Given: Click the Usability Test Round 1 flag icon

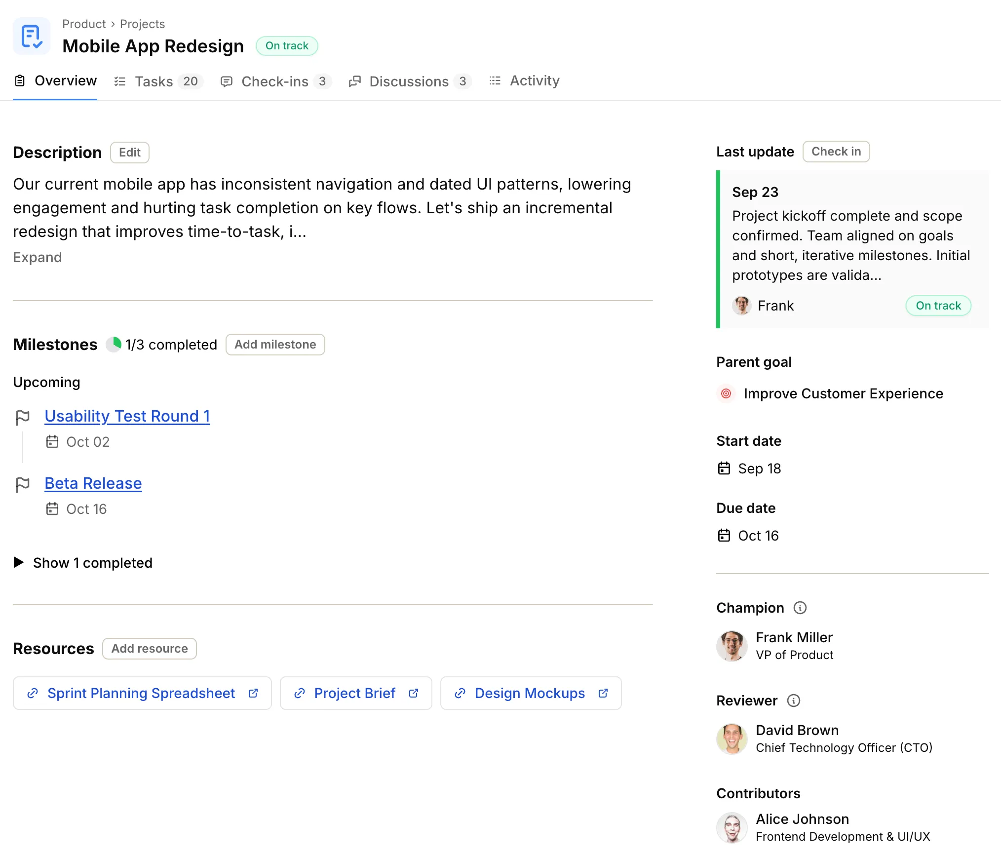Looking at the screenshot, I should tap(23, 417).
